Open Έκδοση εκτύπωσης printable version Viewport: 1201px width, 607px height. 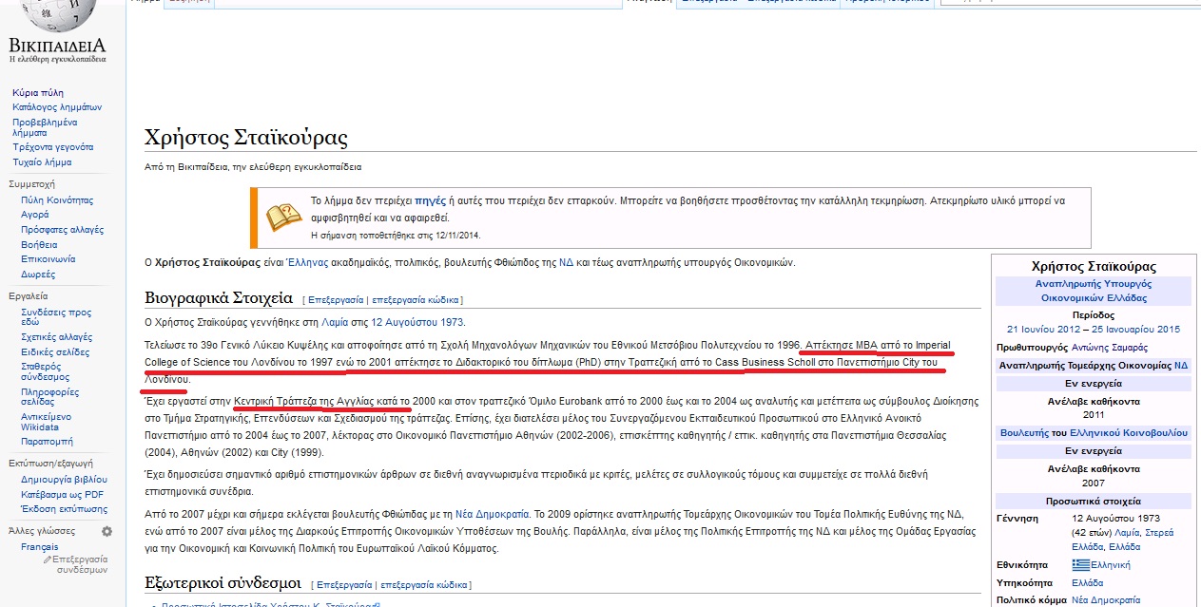pos(64,509)
